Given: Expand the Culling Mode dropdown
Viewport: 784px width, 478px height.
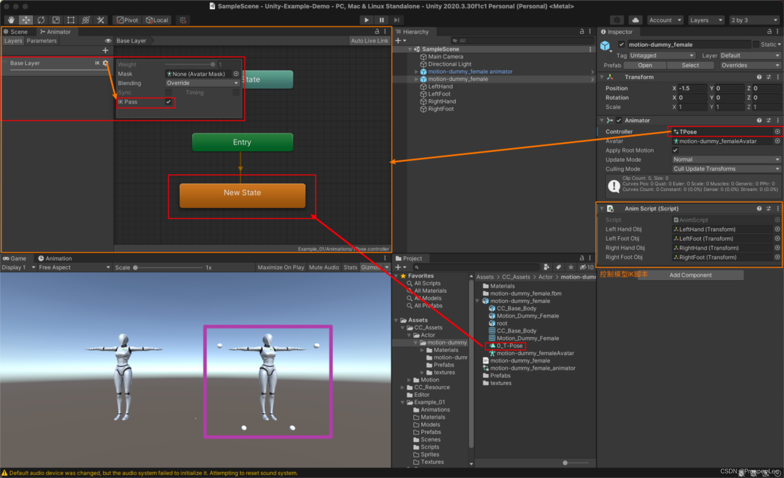Looking at the screenshot, I should click(x=723, y=170).
